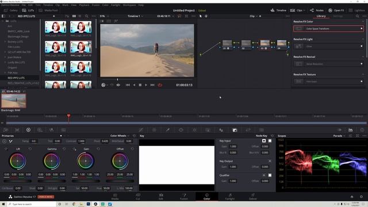Open the Power Window palette

point(181,130)
